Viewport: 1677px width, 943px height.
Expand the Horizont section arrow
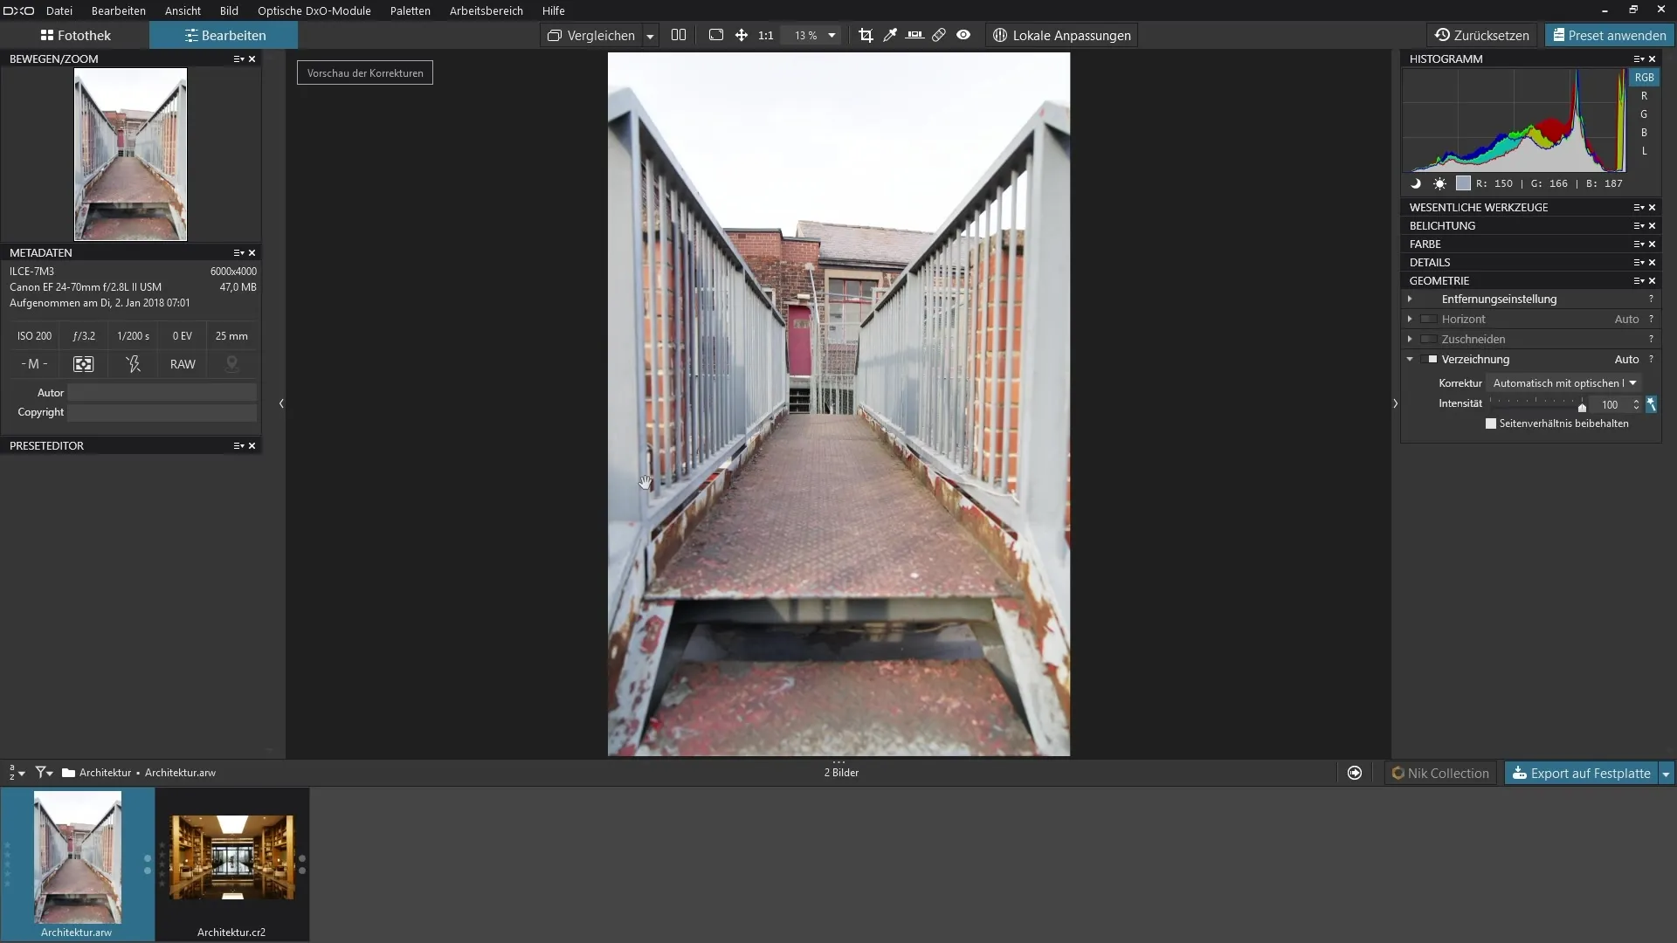[1410, 320]
